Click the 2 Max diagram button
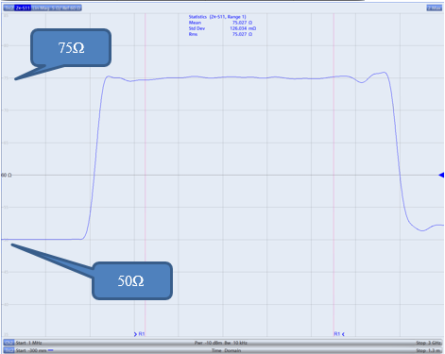Image resolution: width=445 pixels, height=354 pixels. 435,8
